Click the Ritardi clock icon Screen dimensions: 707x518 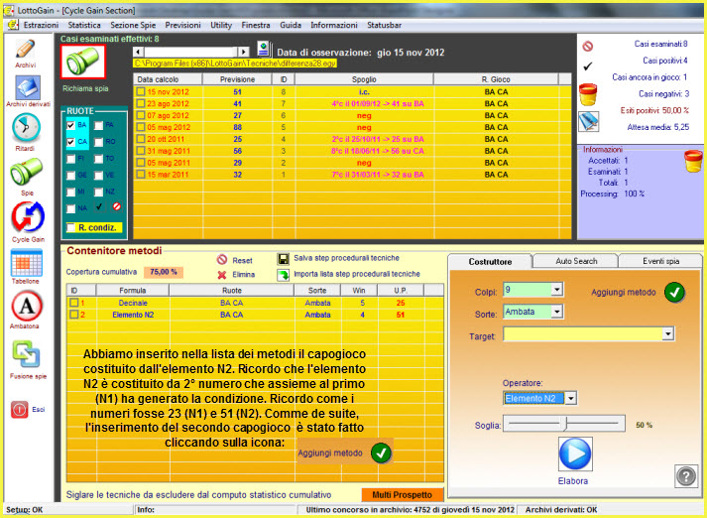tap(26, 129)
